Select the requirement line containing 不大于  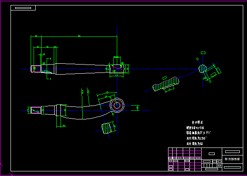(198, 133)
